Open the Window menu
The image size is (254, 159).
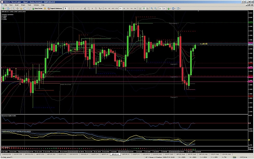coord(36,5)
